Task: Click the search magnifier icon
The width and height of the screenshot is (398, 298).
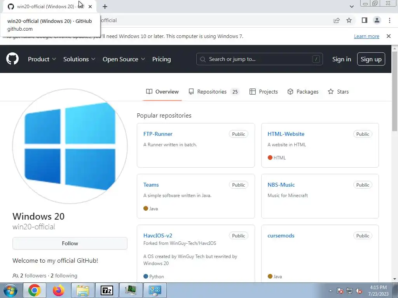Action: 202,59
